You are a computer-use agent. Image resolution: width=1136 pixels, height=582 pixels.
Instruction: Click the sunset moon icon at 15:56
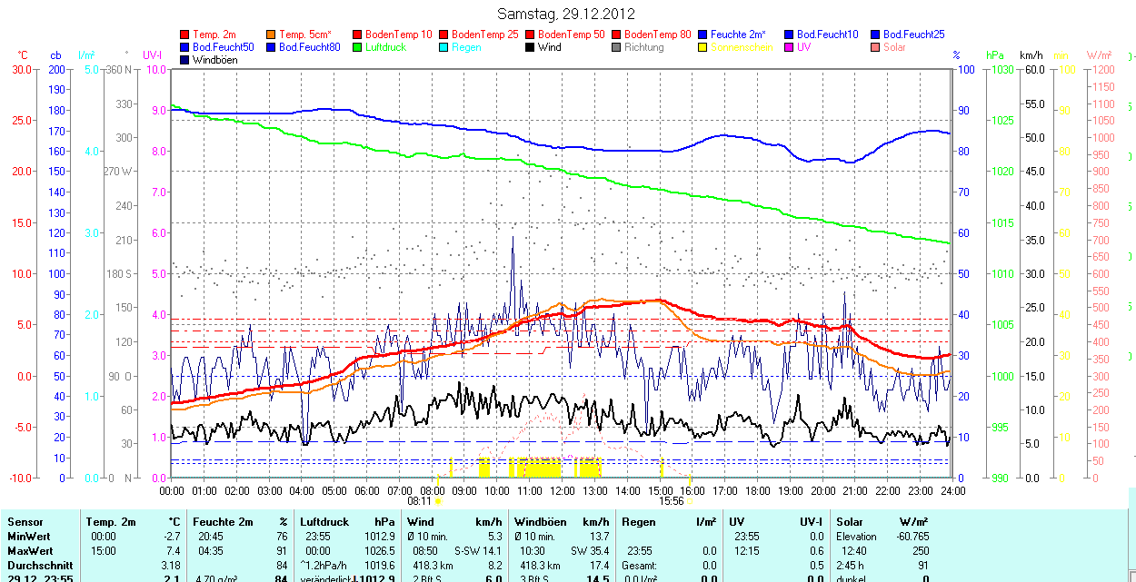[689, 500]
